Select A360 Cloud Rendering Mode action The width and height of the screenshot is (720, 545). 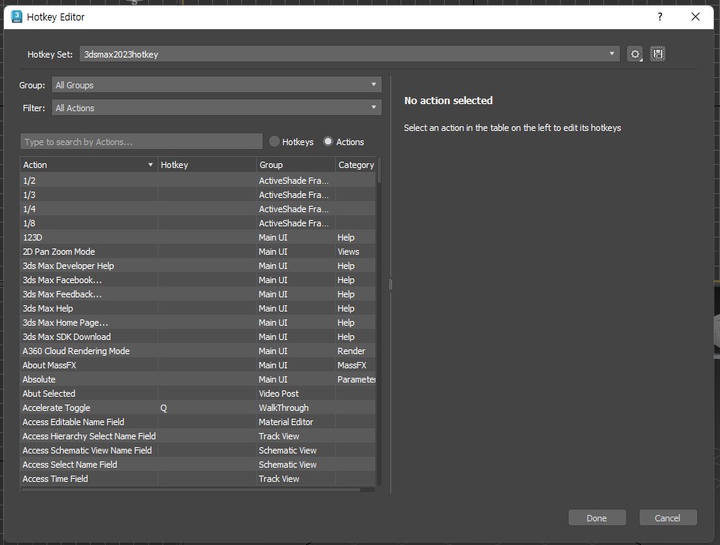click(x=198, y=351)
